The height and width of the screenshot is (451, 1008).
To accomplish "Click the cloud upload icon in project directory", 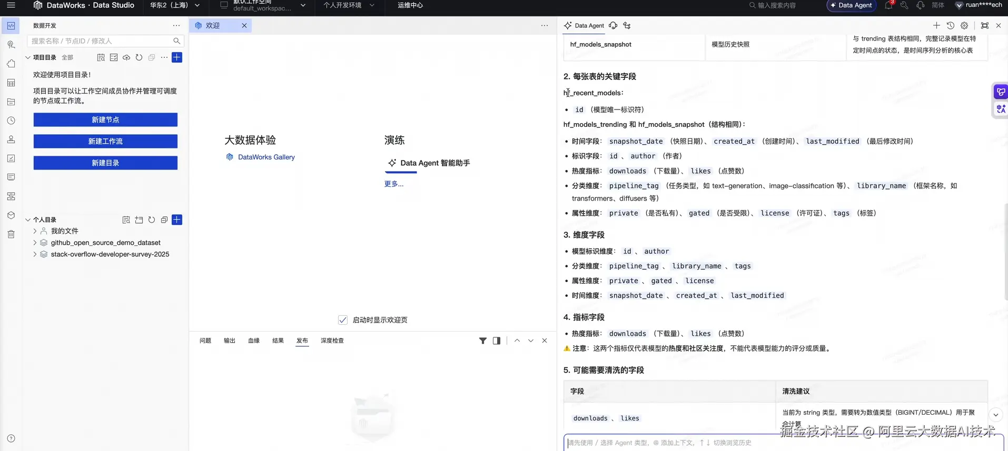I will point(126,57).
